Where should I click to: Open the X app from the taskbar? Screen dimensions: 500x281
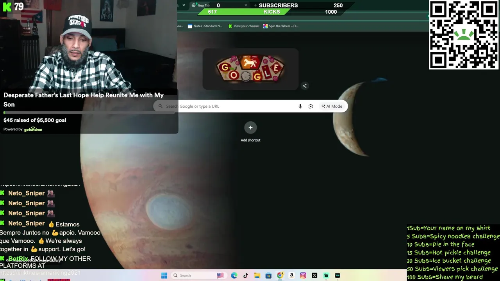pyautogui.click(x=314, y=276)
